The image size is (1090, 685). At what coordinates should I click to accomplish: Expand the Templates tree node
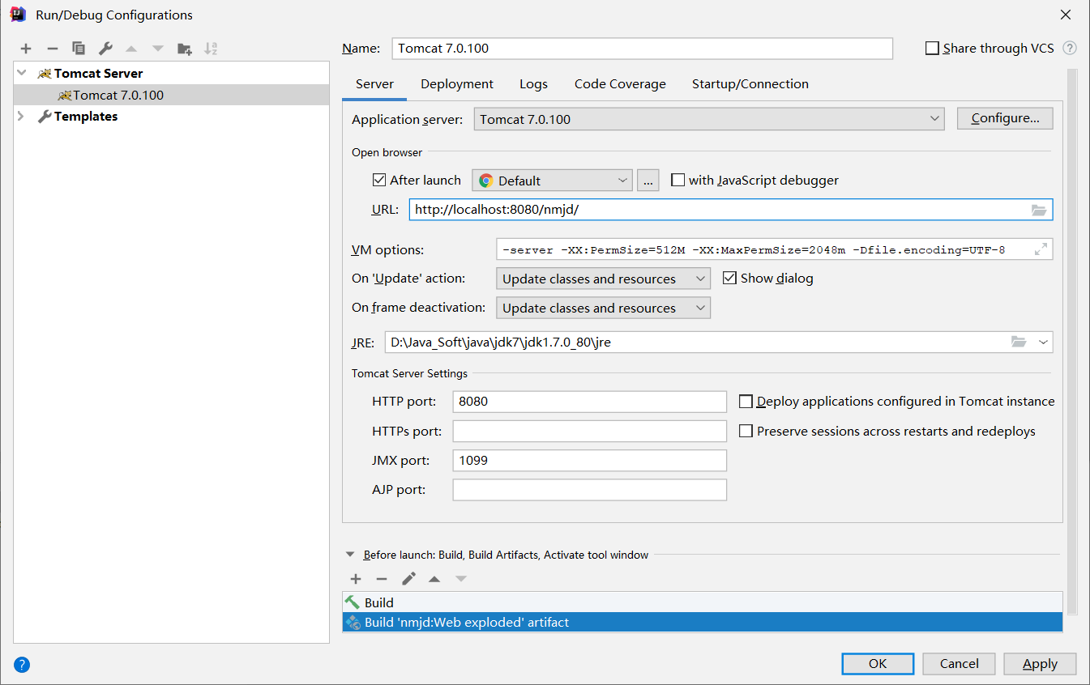(22, 117)
